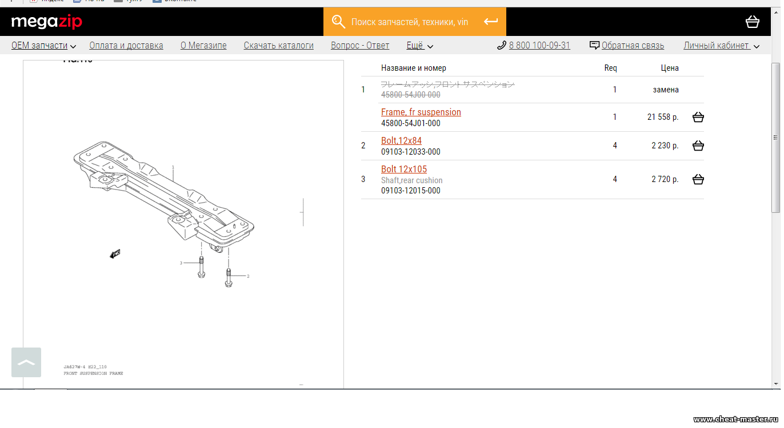This screenshot has height=428, width=784.
Task: Expand the Ещё menu
Action: pyautogui.click(x=419, y=46)
